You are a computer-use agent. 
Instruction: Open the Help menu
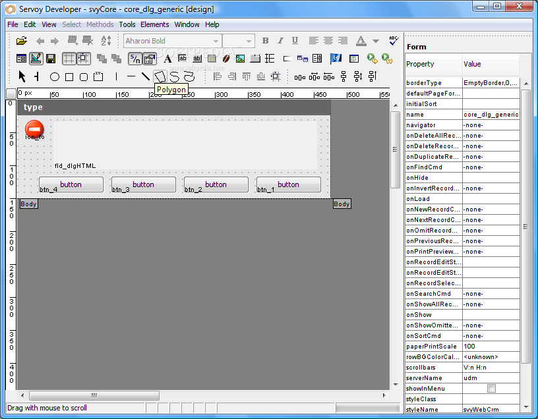[212, 24]
